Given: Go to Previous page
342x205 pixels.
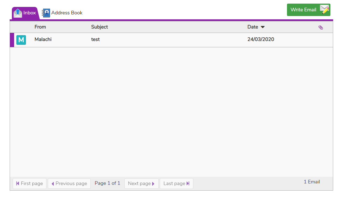Looking at the screenshot, I should pyautogui.click(x=69, y=183).
